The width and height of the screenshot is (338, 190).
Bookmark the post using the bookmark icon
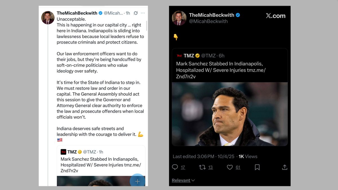pos(257,167)
